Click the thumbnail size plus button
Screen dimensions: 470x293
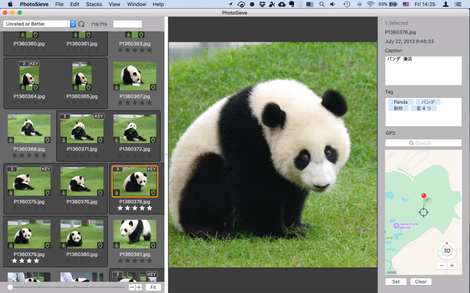click(139, 287)
